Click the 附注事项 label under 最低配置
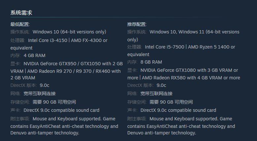This screenshot has height=141, width=257. point(20,119)
